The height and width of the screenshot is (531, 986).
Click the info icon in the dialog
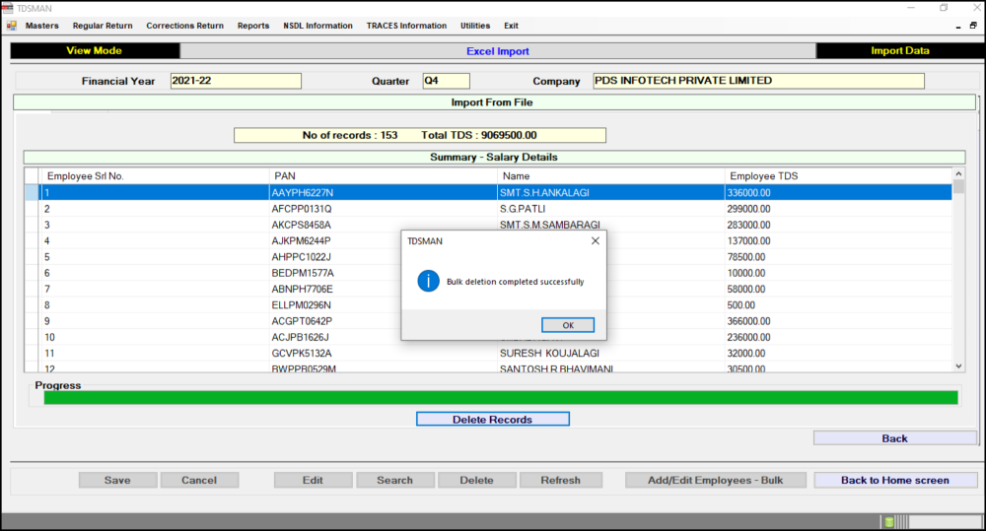[x=428, y=281]
